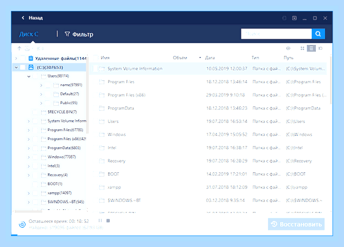Image resolution: width=344 pixels, height=247 pixels.
Task: Click folder icon of Users(98114) tree node
Action: (x=44, y=76)
